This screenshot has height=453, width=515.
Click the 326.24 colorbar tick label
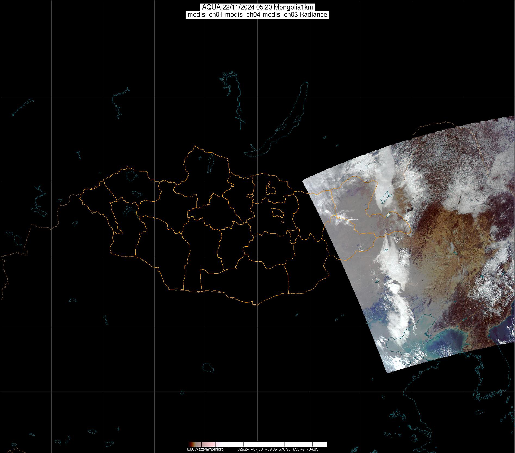(x=243, y=449)
